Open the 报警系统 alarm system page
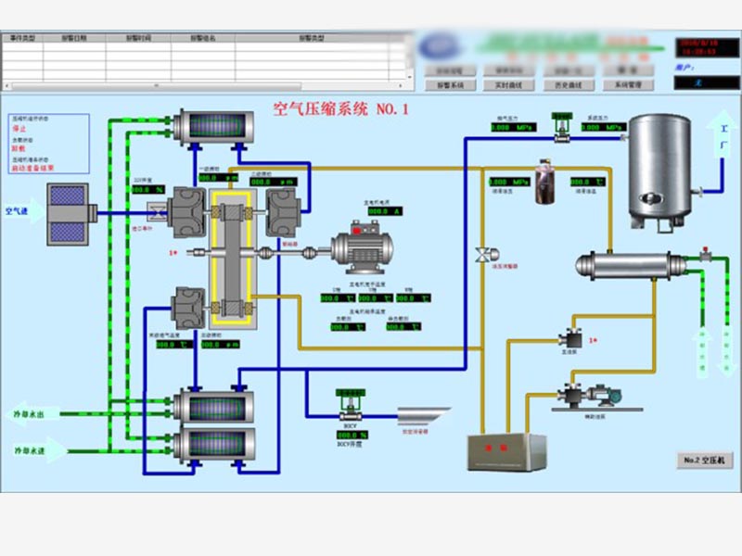This screenshot has height=556, width=742. 450,85
